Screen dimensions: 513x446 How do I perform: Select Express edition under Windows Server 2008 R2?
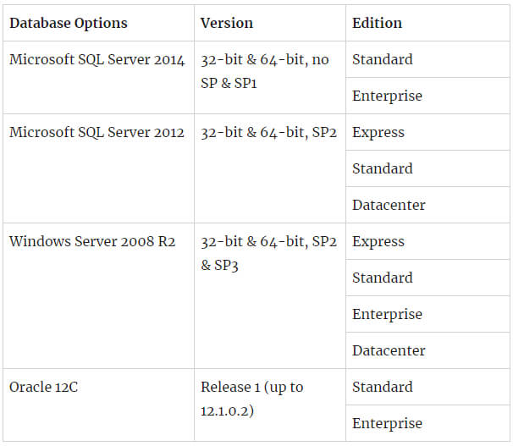[x=427, y=241]
